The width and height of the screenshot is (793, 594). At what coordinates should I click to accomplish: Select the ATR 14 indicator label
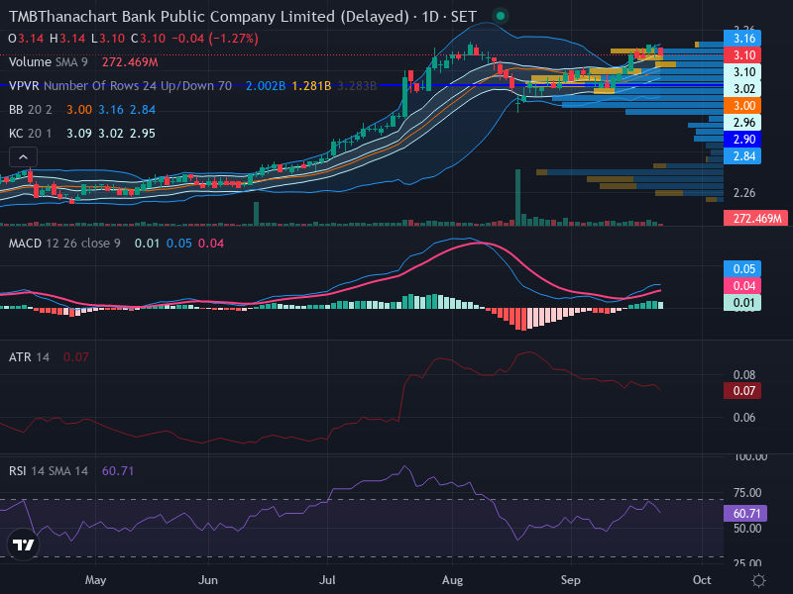(x=30, y=357)
